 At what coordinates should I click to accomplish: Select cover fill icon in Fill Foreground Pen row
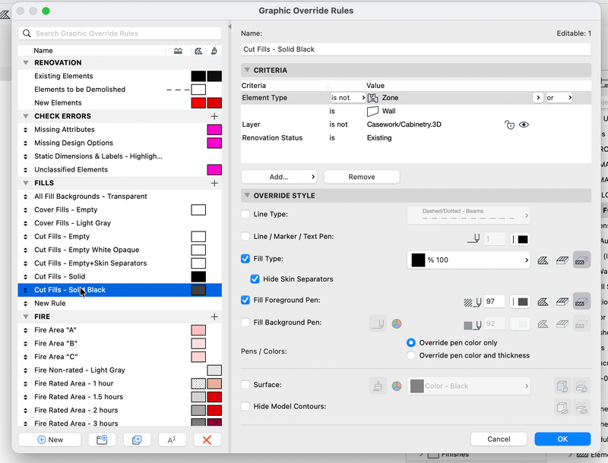point(562,301)
